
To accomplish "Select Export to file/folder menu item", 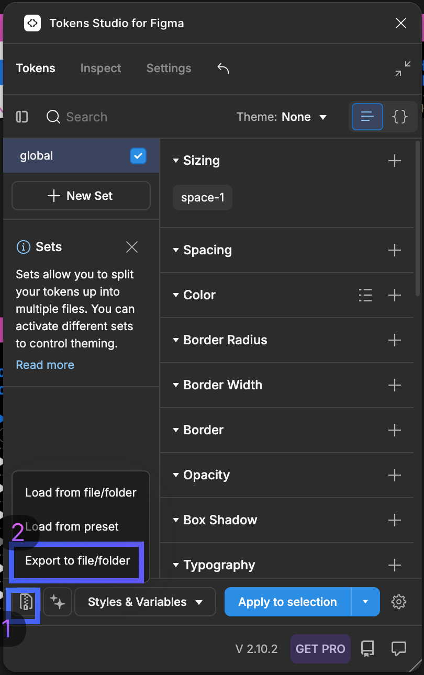I will (77, 560).
